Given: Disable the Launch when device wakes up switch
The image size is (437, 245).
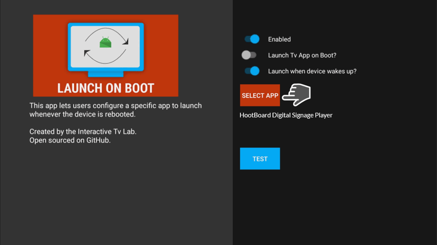Looking at the screenshot, I should coord(251,71).
